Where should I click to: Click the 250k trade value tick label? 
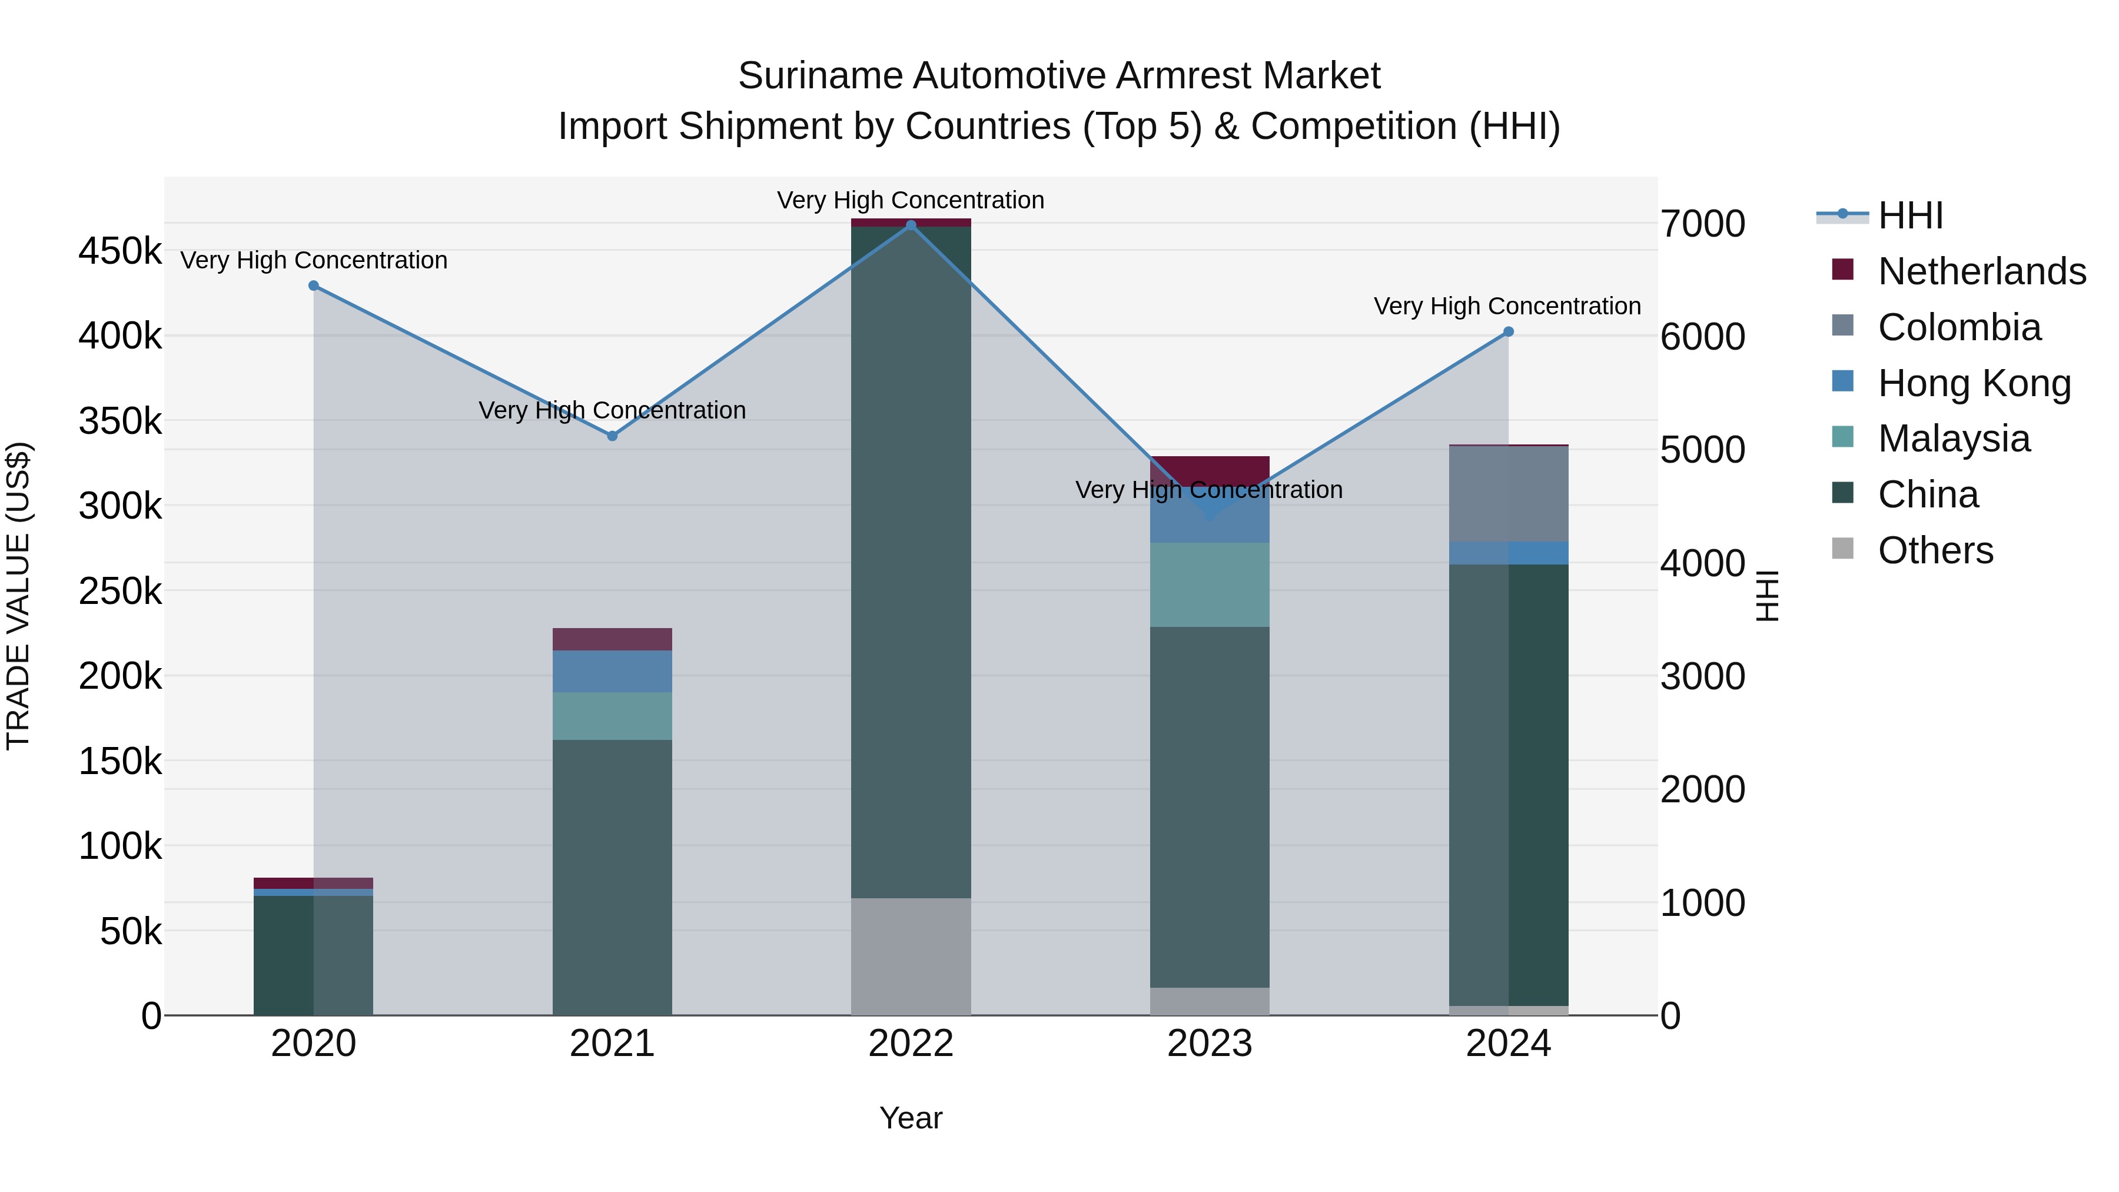click(120, 592)
